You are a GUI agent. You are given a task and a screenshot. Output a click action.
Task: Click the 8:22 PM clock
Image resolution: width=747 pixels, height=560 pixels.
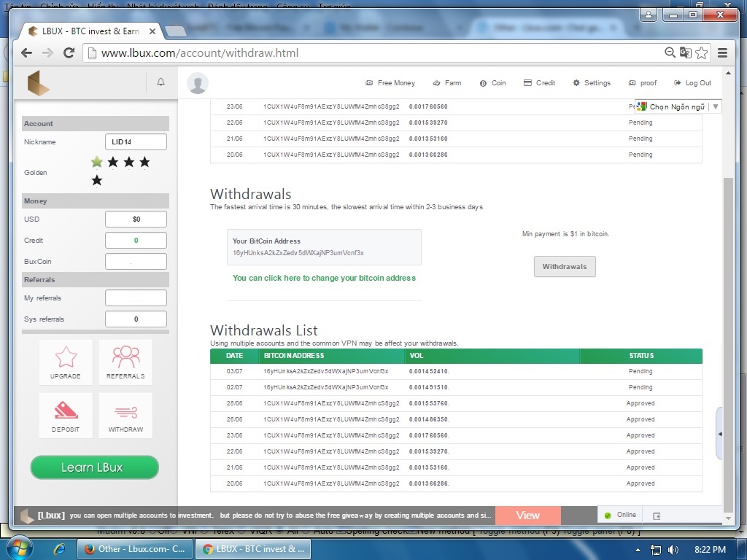pyautogui.click(x=710, y=550)
